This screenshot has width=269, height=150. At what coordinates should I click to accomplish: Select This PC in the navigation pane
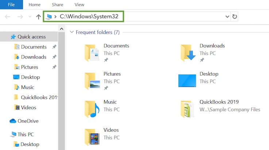tap(26, 134)
